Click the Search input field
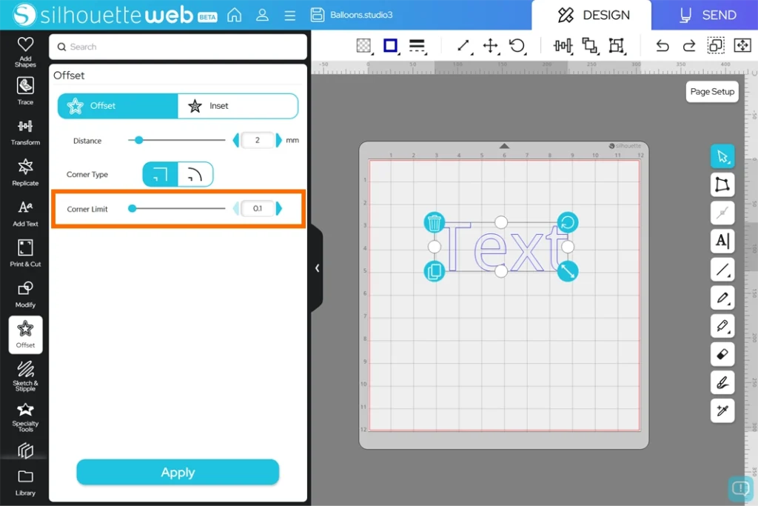This screenshot has width=758, height=506. click(x=178, y=47)
